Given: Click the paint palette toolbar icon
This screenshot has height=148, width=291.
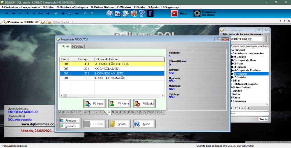Looking at the screenshot, I should [x=125, y=14].
